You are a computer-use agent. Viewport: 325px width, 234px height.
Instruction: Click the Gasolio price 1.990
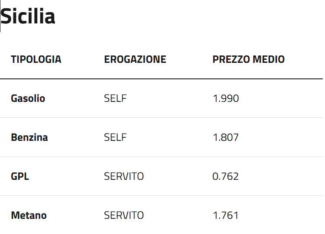coord(226,98)
